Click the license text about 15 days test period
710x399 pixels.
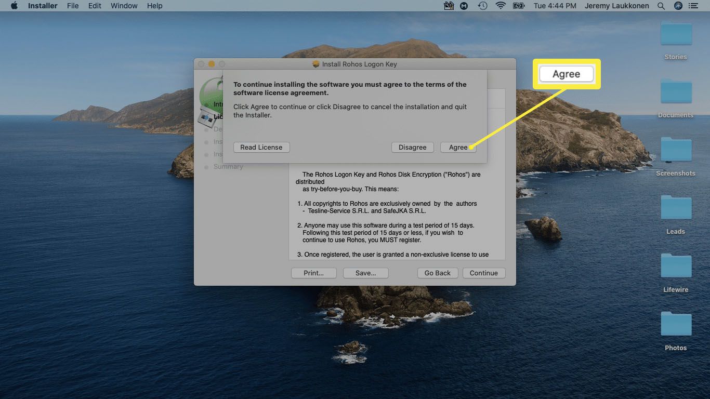pos(386,233)
